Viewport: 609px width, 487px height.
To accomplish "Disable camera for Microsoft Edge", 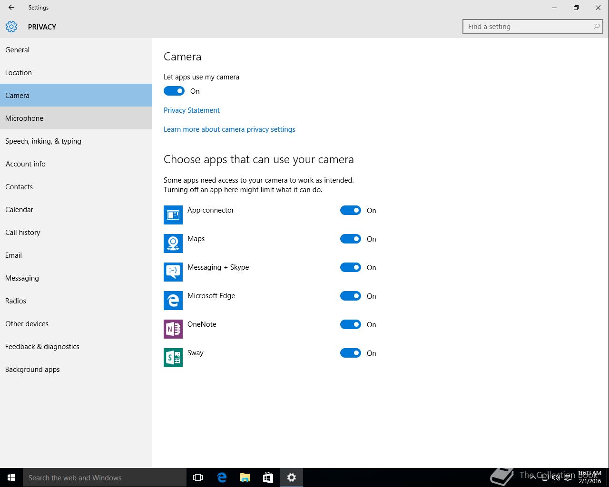I will pyautogui.click(x=351, y=296).
